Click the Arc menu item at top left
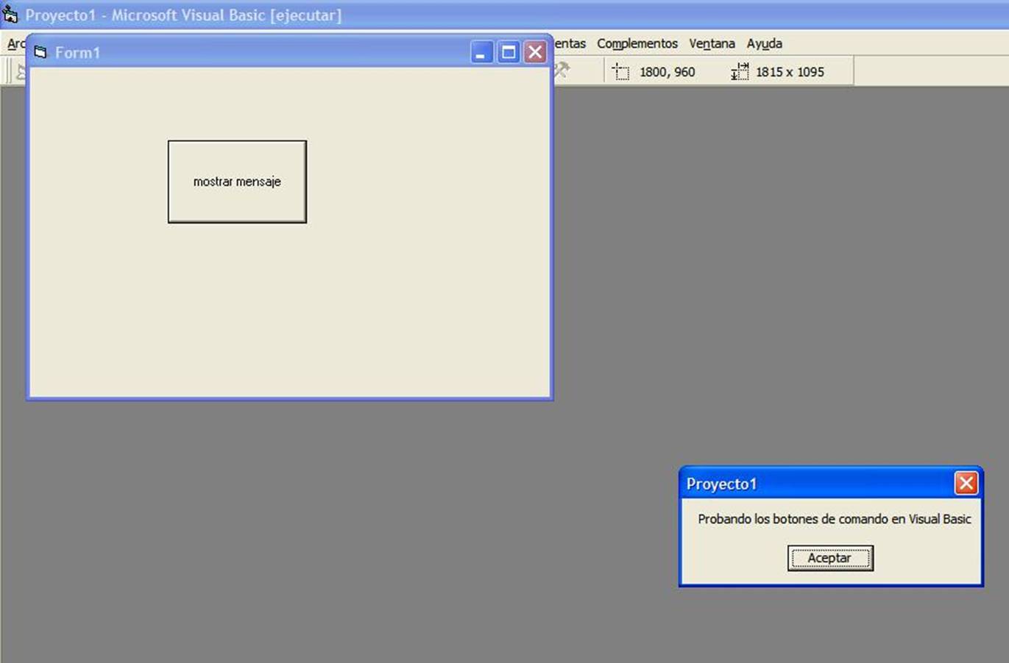 click(16, 43)
